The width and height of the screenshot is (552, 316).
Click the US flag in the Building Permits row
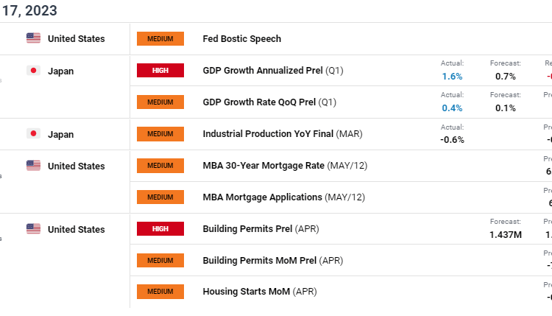[33, 229]
